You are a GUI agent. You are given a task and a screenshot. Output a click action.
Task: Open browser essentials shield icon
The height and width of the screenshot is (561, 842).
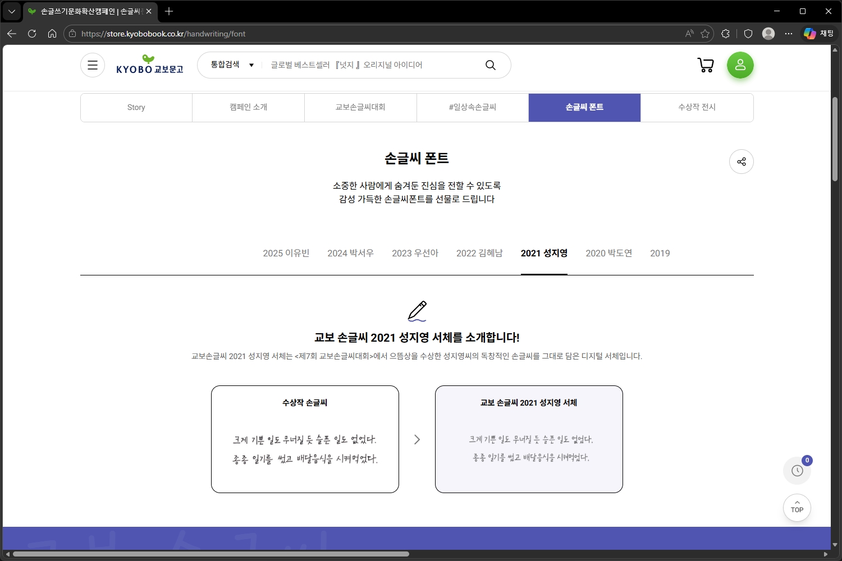pyautogui.click(x=748, y=34)
